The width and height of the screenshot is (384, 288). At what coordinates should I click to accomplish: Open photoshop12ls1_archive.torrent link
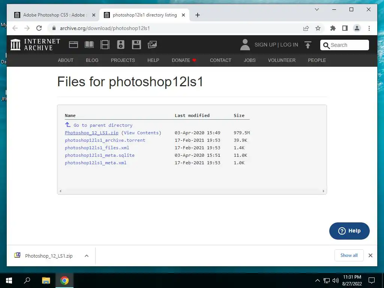(105, 140)
